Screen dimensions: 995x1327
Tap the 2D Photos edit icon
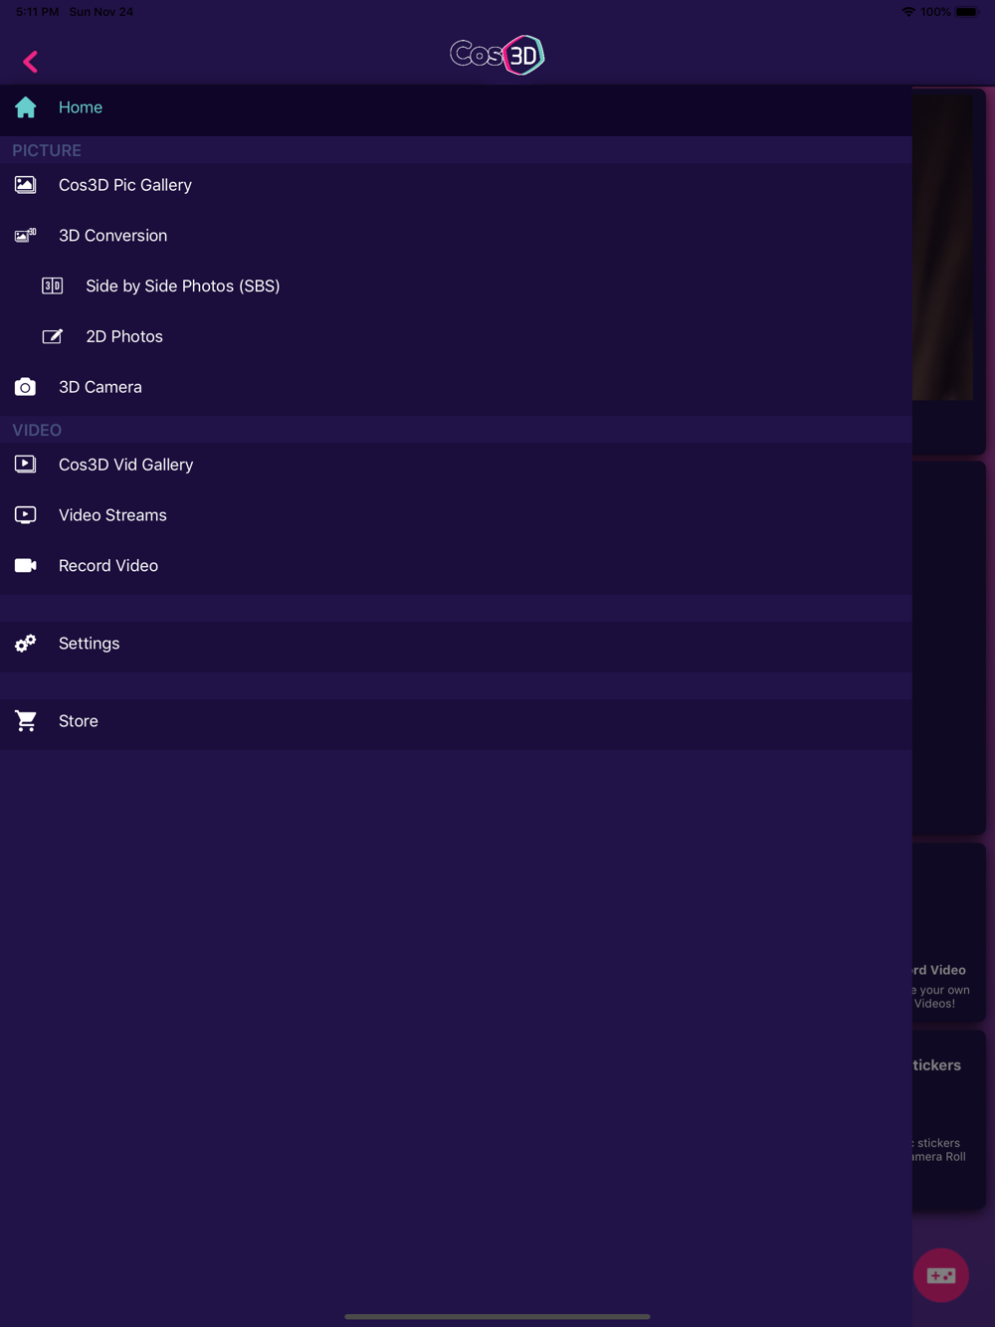point(52,336)
